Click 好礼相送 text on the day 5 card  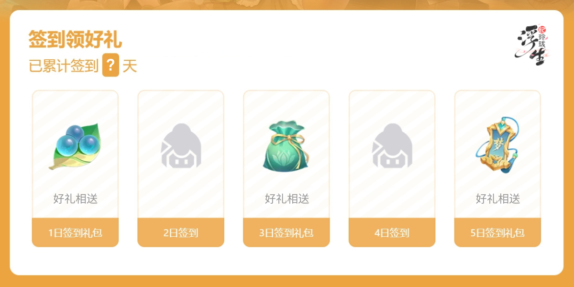click(498, 199)
